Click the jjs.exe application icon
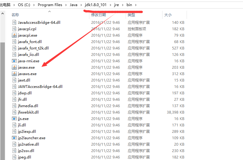Image resolution: width=243 pixels, height=160 pixels. (x=14, y=118)
